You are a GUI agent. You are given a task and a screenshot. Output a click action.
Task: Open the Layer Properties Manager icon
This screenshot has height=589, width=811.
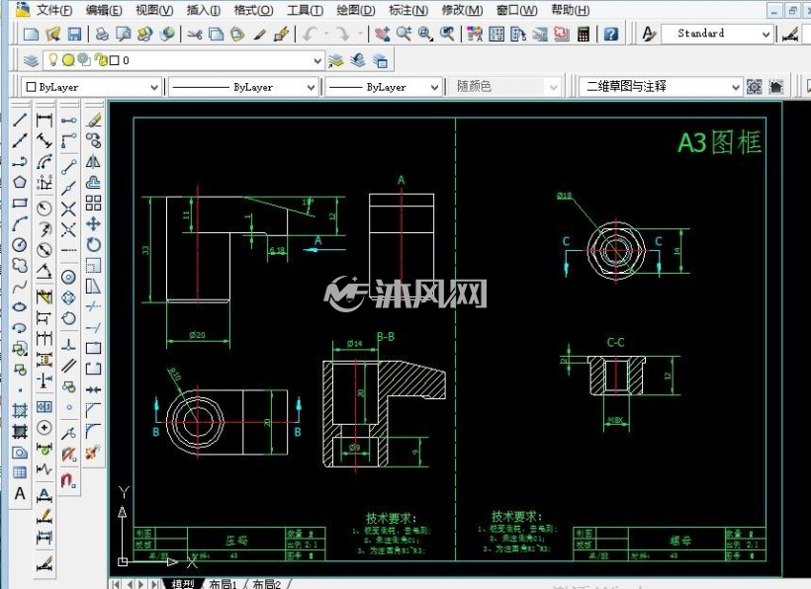31,60
